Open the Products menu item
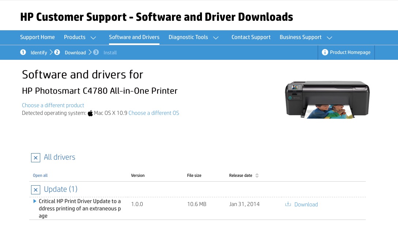The image size is (398, 229). pyautogui.click(x=75, y=37)
